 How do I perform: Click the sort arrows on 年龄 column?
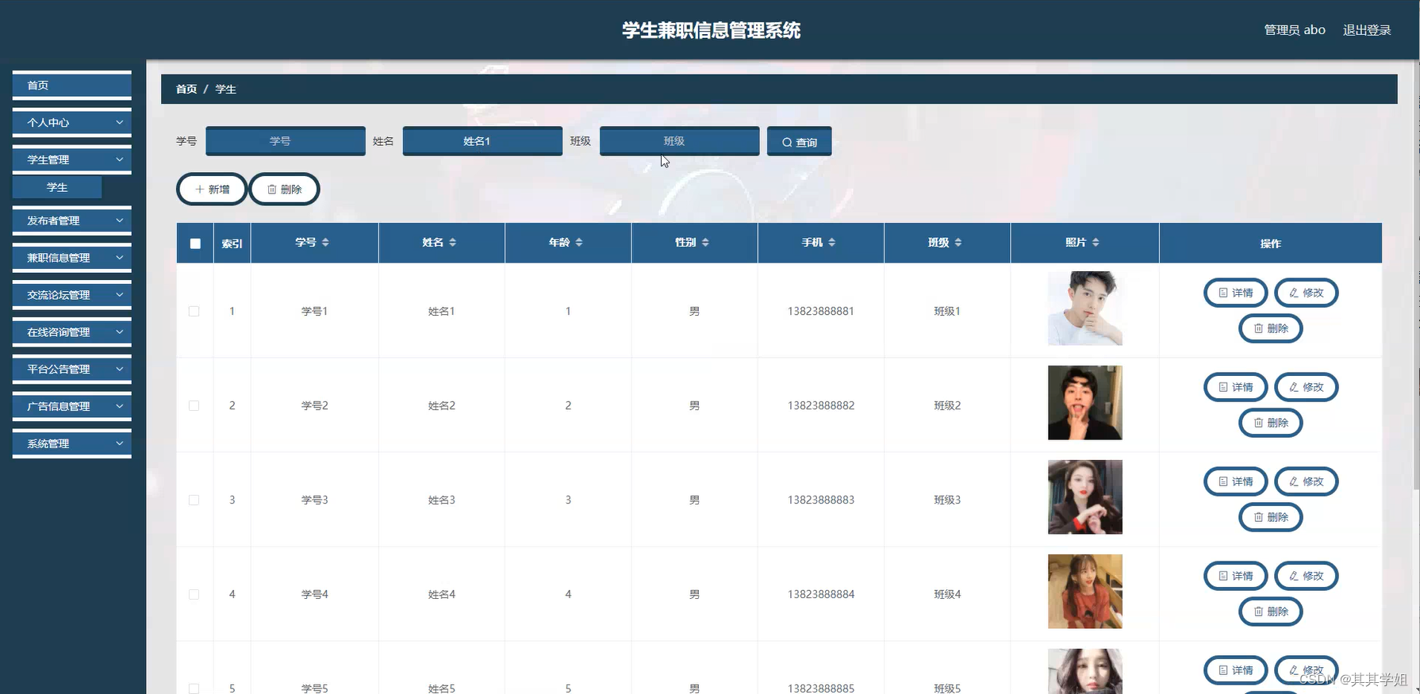click(x=579, y=243)
